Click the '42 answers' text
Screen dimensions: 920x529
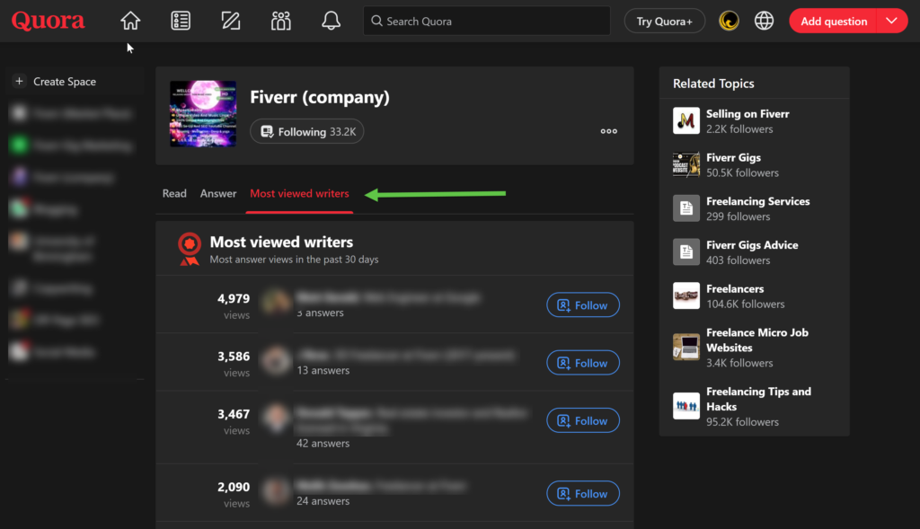(323, 444)
